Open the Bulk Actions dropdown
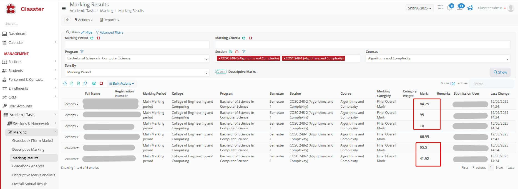Viewport: 518px width, 189px height. coord(121,84)
